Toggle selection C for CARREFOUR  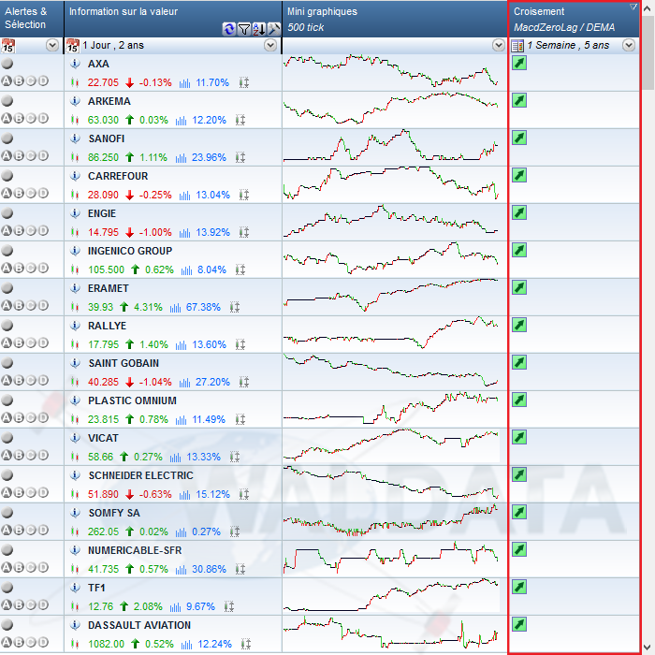31,193
